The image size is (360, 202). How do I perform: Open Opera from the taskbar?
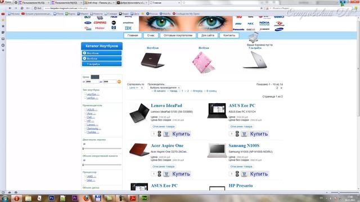click(x=16, y=198)
